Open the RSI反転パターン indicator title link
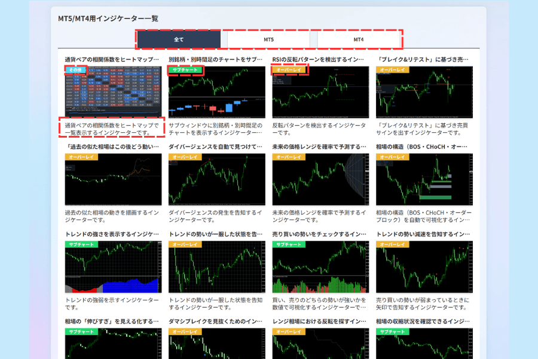Viewport: 538px width, 359px height. click(318, 59)
